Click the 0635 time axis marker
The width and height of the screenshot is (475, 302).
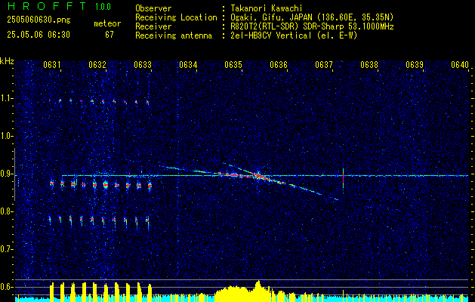(x=233, y=64)
